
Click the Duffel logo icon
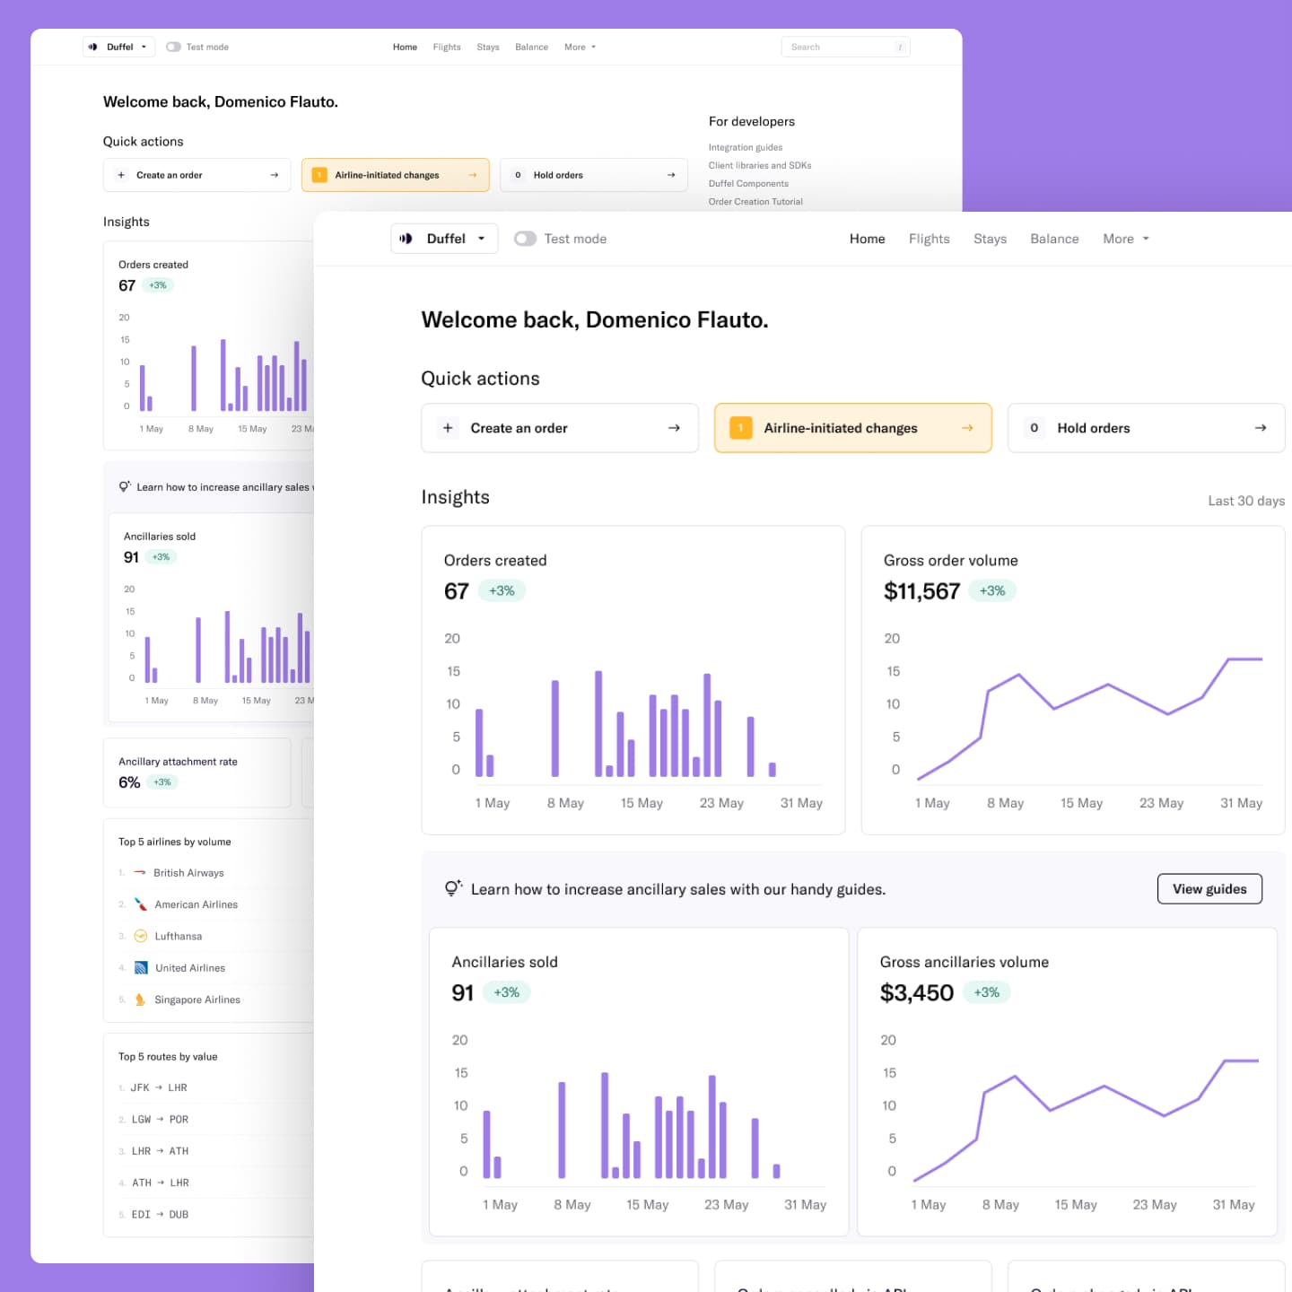click(406, 238)
